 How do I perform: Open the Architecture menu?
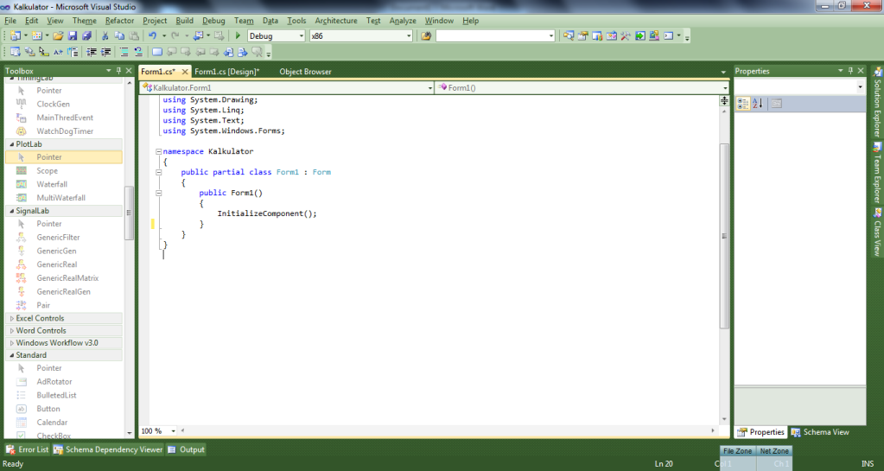coord(336,20)
